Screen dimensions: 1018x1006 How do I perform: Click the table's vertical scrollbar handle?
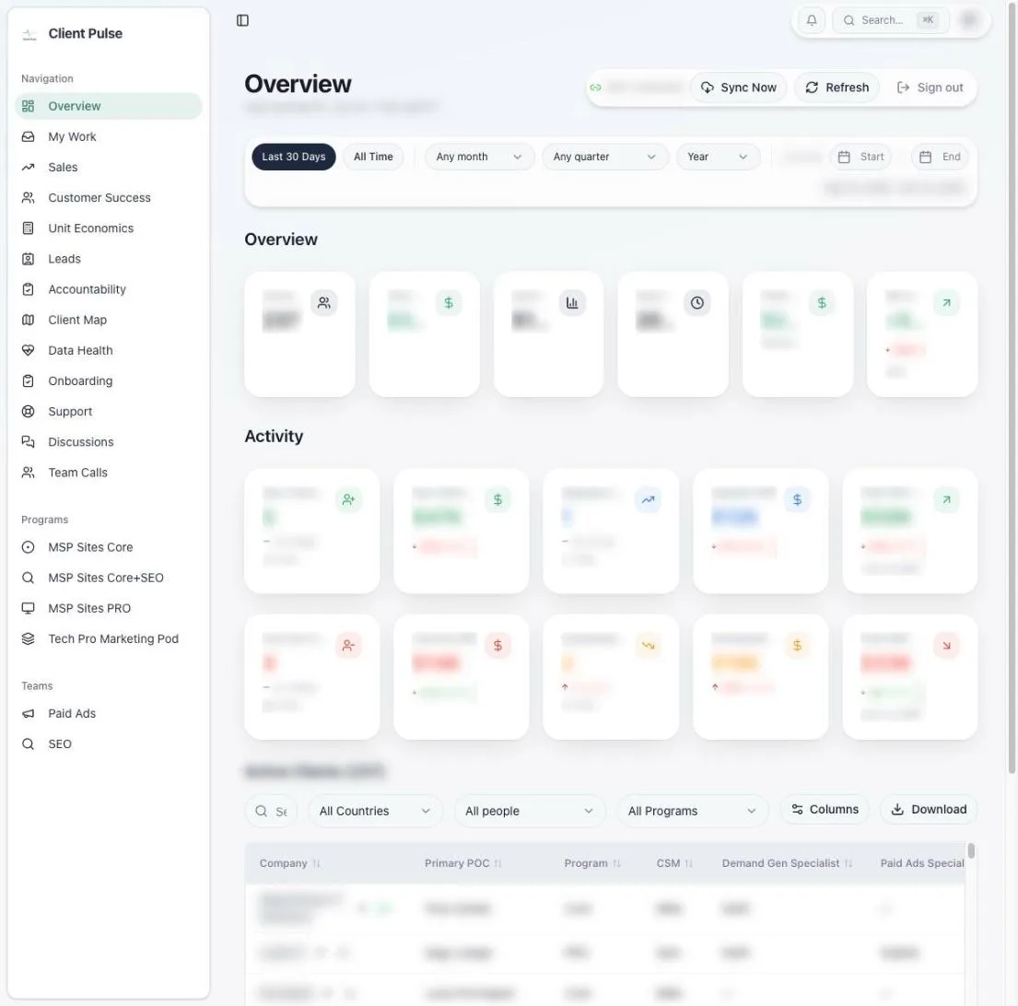(971, 850)
